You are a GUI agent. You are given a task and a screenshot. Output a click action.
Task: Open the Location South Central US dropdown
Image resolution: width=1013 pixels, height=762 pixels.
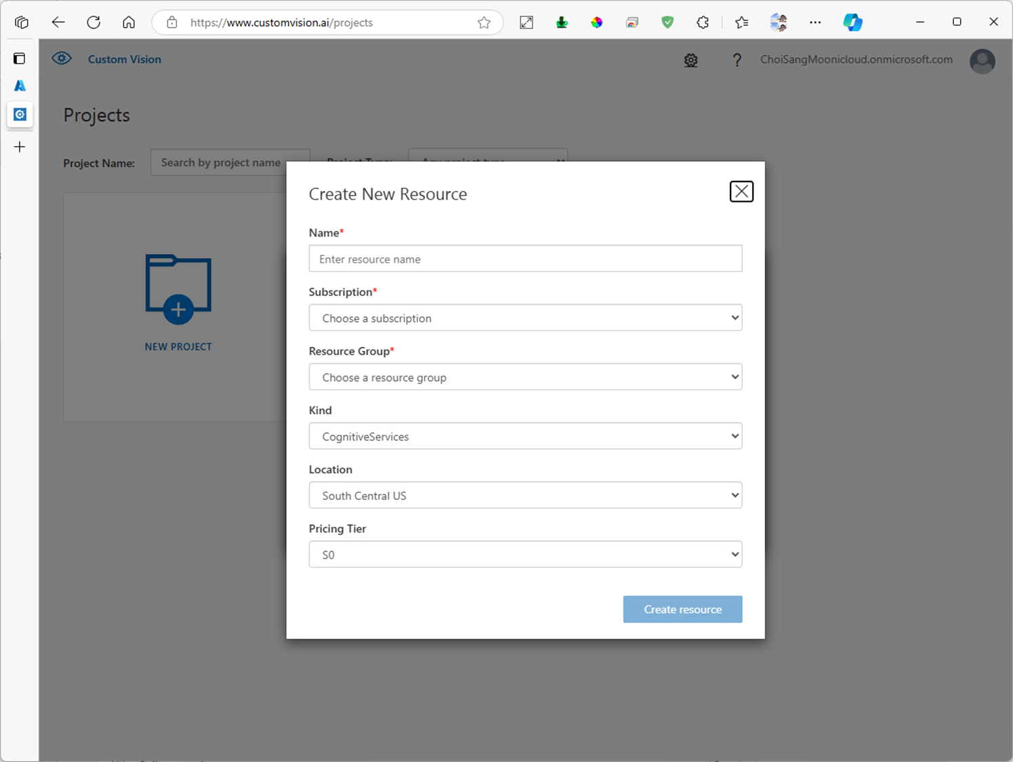525,495
